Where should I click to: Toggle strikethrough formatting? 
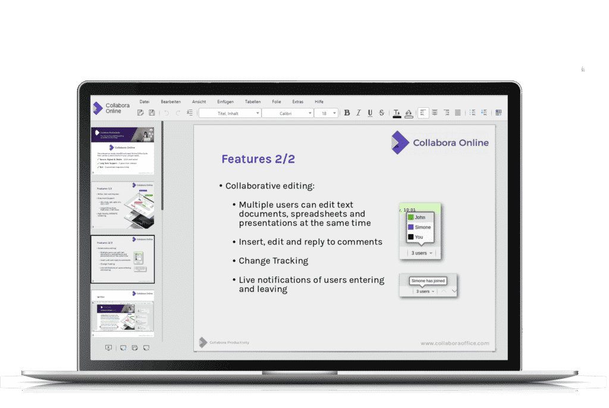(x=381, y=113)
